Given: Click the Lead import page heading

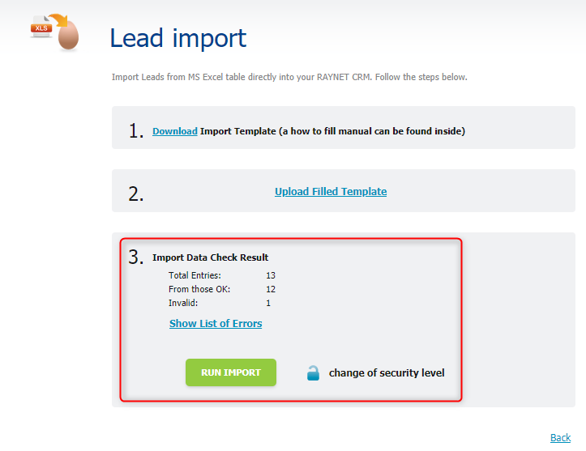Looking at the screenshot, I should [x=178, y=38].
